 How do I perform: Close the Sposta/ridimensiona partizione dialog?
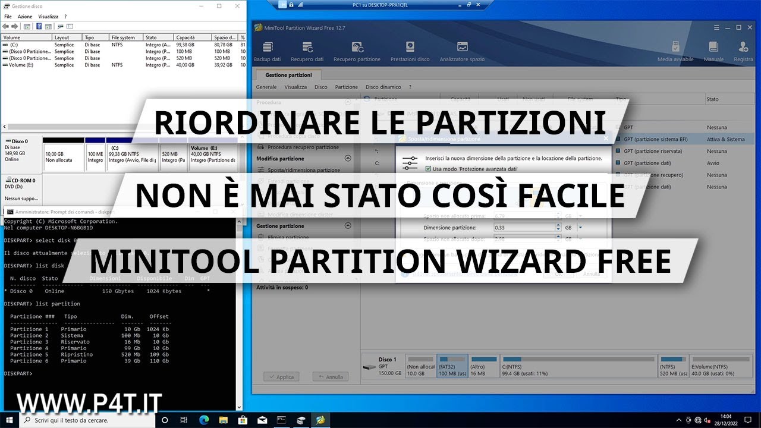[x=606, y=139]
